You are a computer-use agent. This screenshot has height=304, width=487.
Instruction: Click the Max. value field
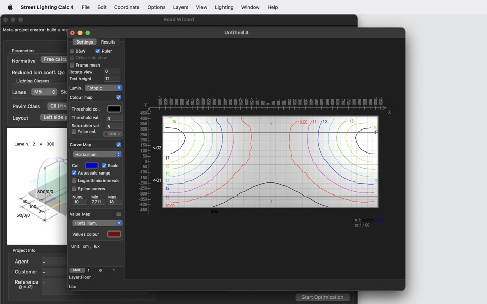point(114,202)
